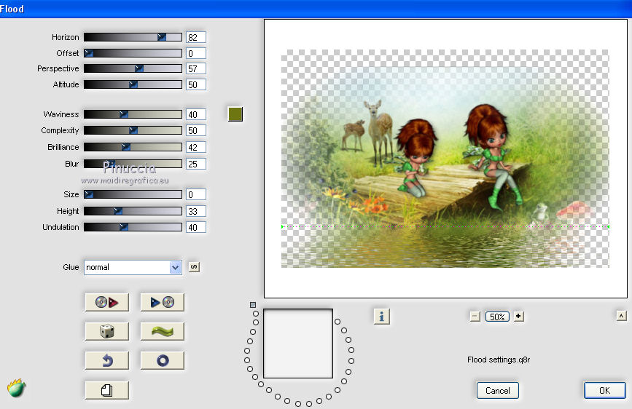
Task: Click the 'Glue' label
Action: pos(71,267)
